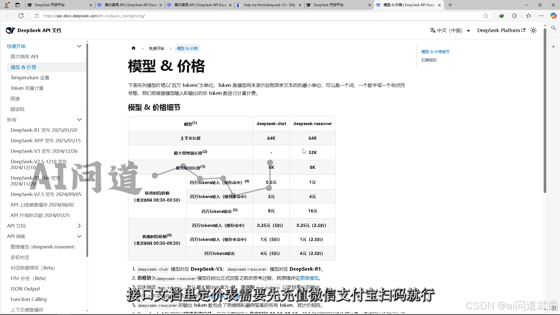Screen dimensions: 560x315
Task: Open the 中文（中国）language dropdown
Action: pos(449,30)
